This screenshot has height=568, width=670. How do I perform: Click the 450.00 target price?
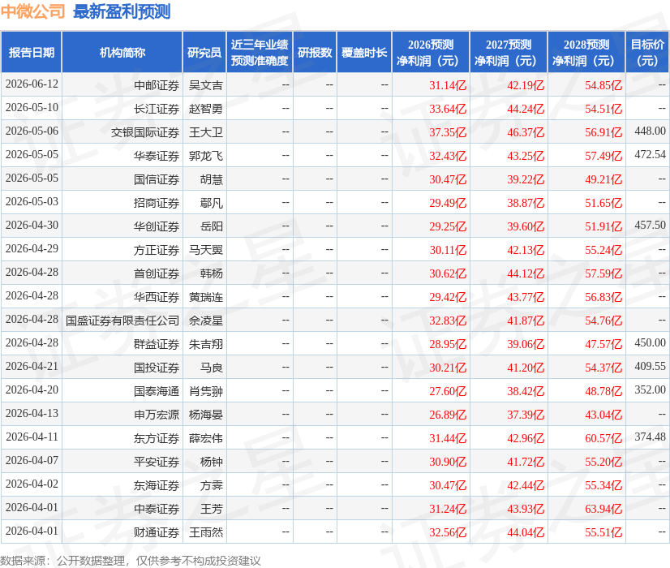(x=650, y=342)
